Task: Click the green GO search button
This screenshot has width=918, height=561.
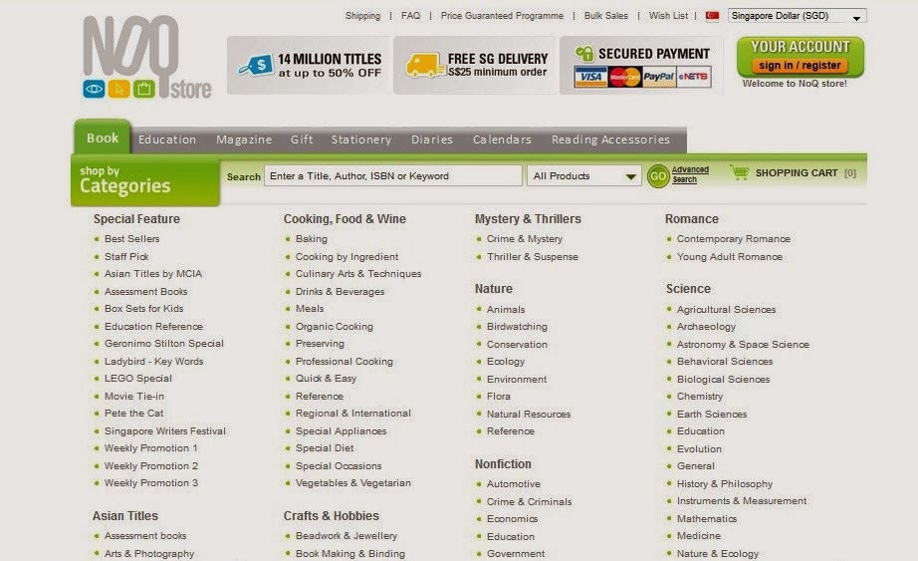Action: [658, 175]
